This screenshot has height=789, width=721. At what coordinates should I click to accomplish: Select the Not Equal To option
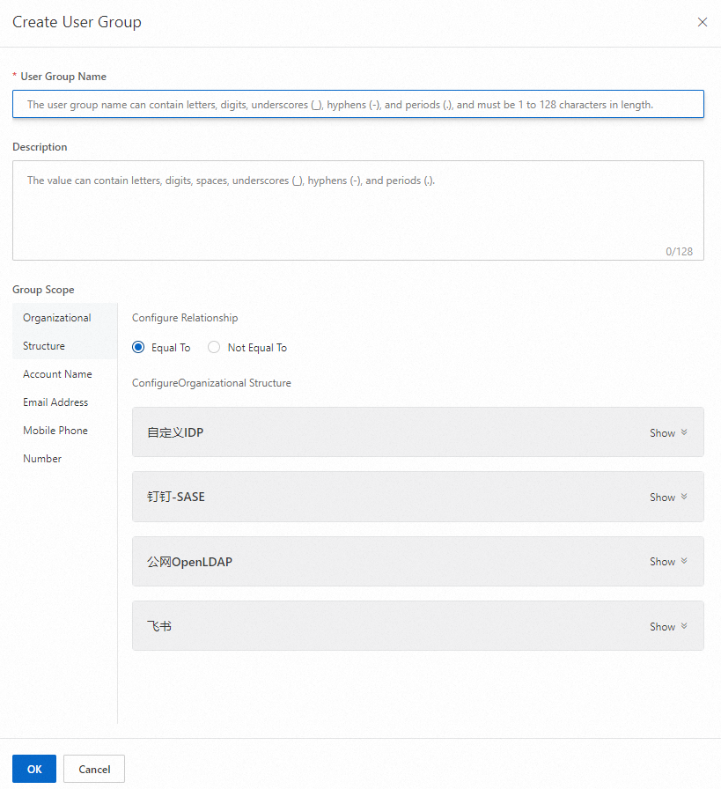tap(214, 348)
